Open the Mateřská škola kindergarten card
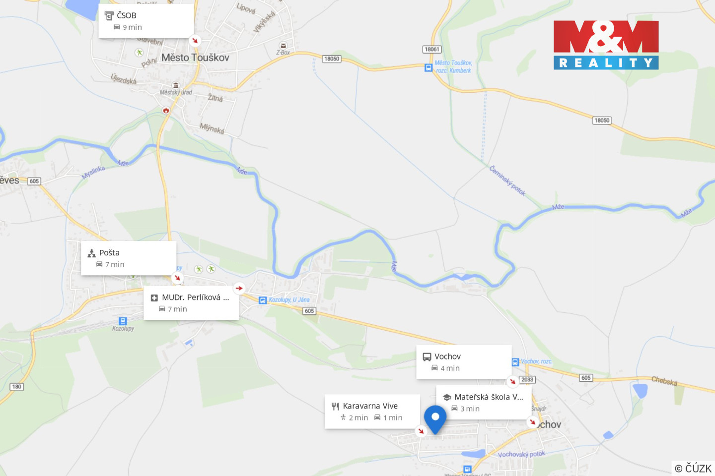 click(484, 403)
